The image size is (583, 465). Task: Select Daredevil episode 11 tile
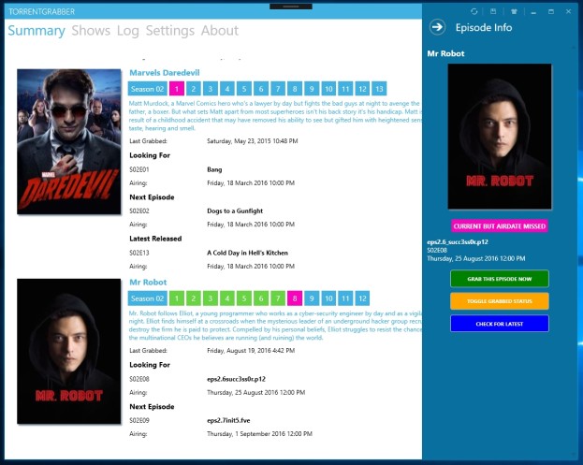tap(345, 89)
